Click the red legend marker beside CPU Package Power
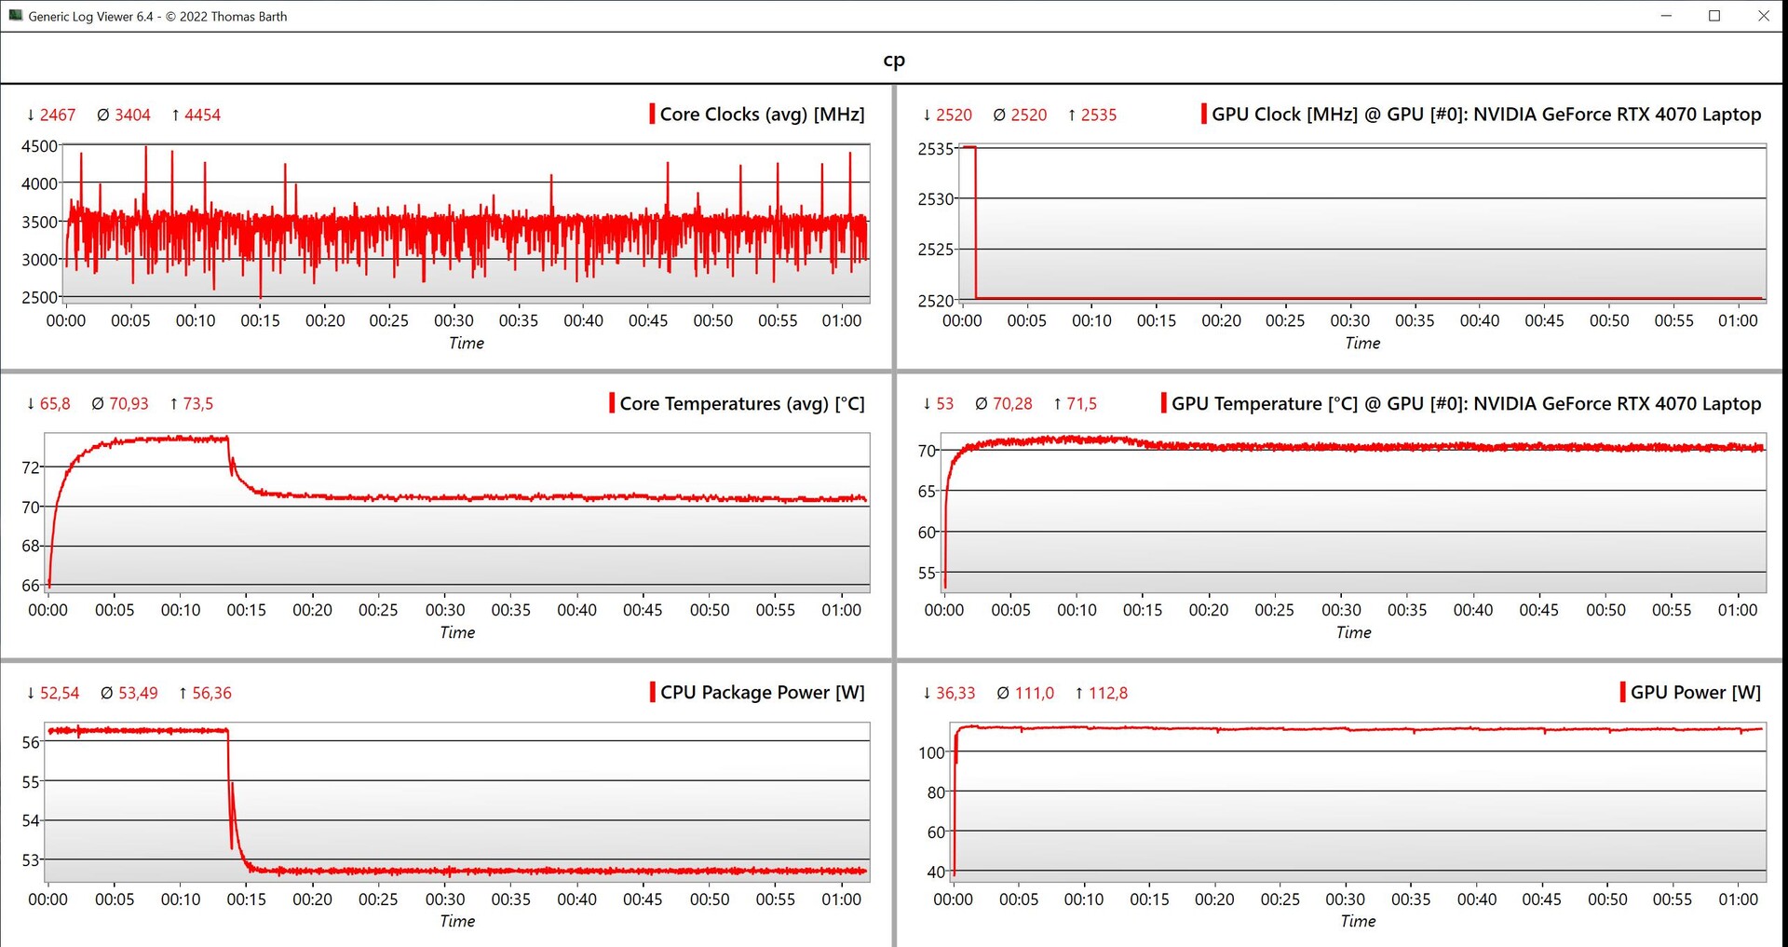The height and width of the screenshot is (947, 1788). point(652,692)
